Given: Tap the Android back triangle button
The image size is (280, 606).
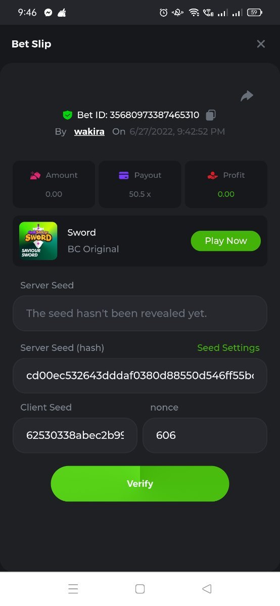Looking at the screenshot, I should 207,589.
